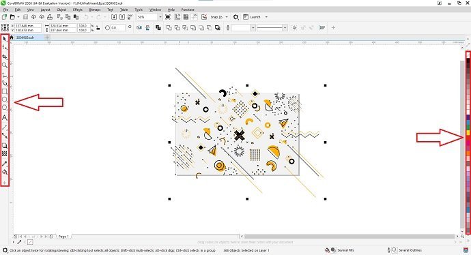Expand the Snap To dropdown

227,17
